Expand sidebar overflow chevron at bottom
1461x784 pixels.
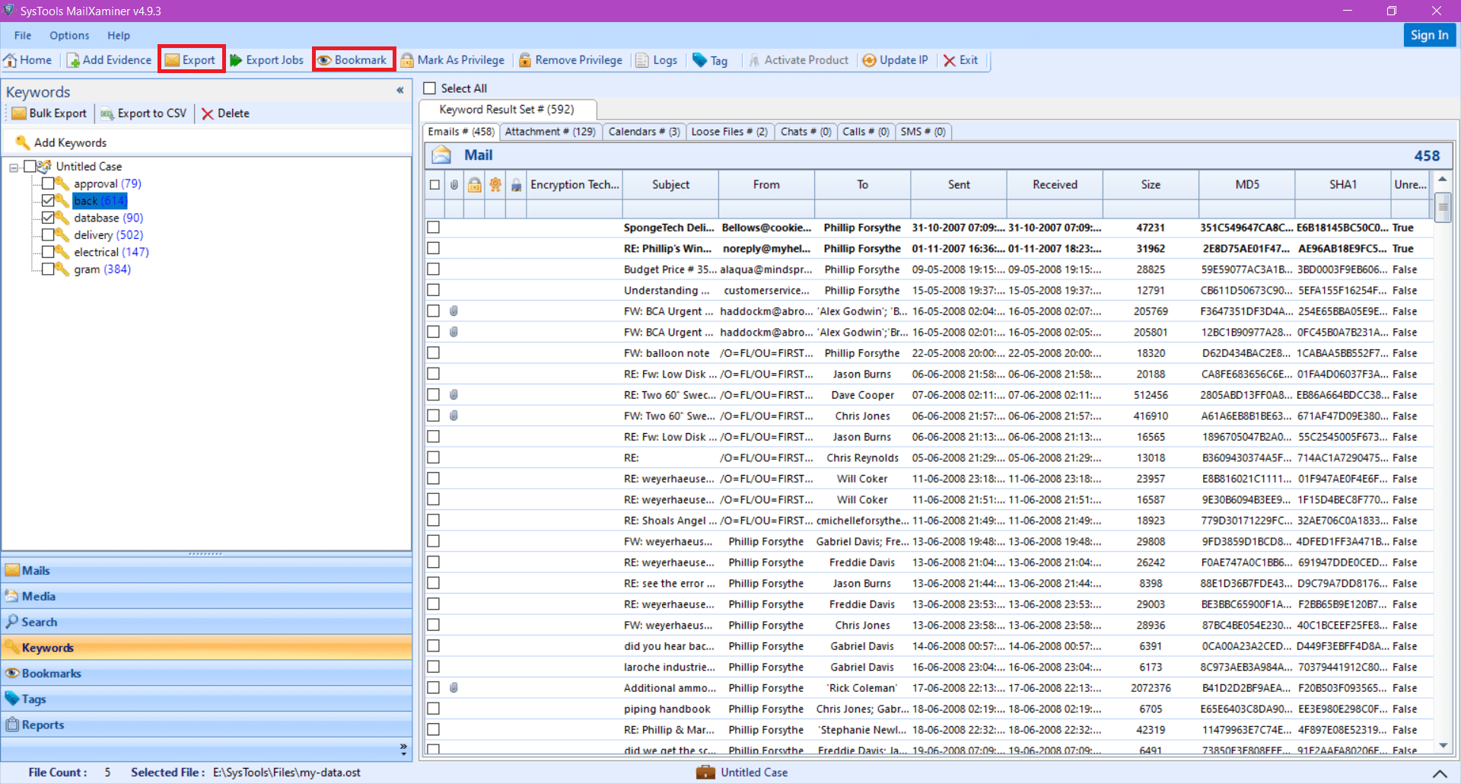[403, 749]
